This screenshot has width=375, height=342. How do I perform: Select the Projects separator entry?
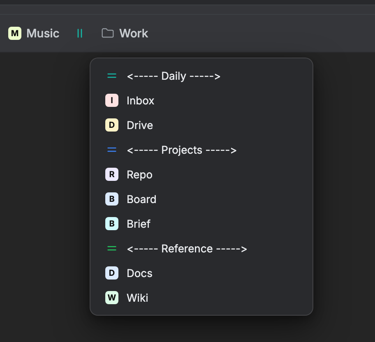(181, 150)
